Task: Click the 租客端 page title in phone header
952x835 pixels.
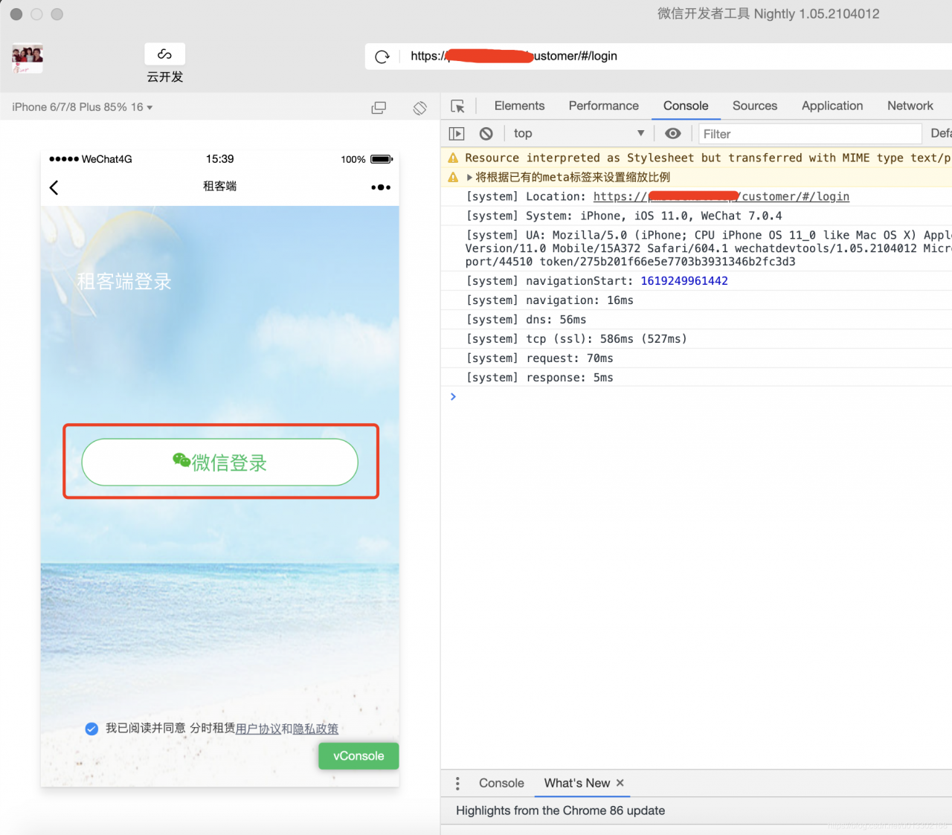Action: pos(220,186)
